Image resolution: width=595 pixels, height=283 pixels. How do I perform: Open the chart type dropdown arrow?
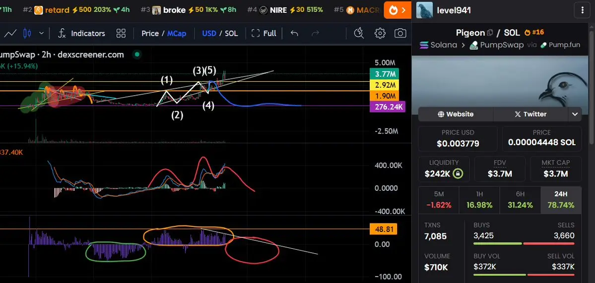point(41,33)
